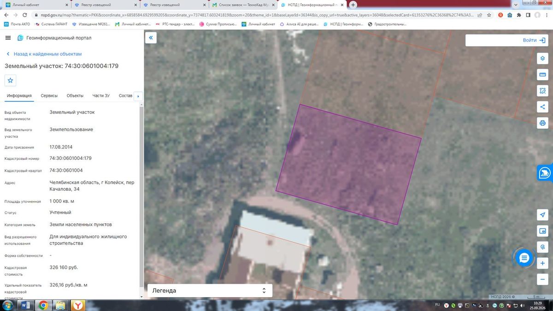This screenshot has height=311, width=553.
Task: Open Word from the Windows taskbar
Action: (26, 305)
